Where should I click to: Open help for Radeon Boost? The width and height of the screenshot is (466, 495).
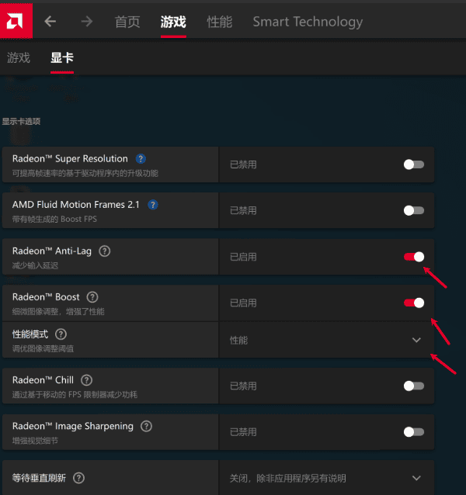(92, 297)
